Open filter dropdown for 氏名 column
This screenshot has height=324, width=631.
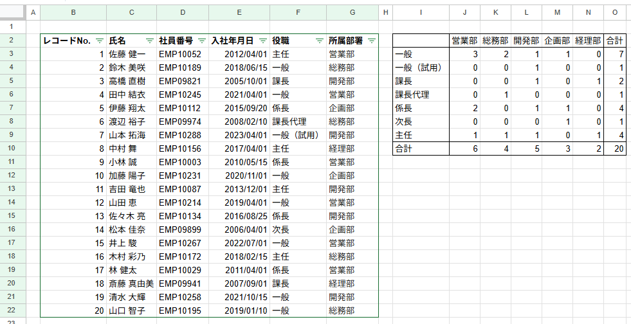(150, 40)
